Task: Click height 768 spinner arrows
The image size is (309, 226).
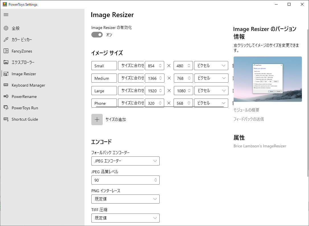Action: 189,78
